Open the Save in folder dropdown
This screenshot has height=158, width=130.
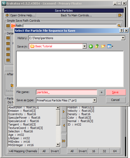[85, 46]
